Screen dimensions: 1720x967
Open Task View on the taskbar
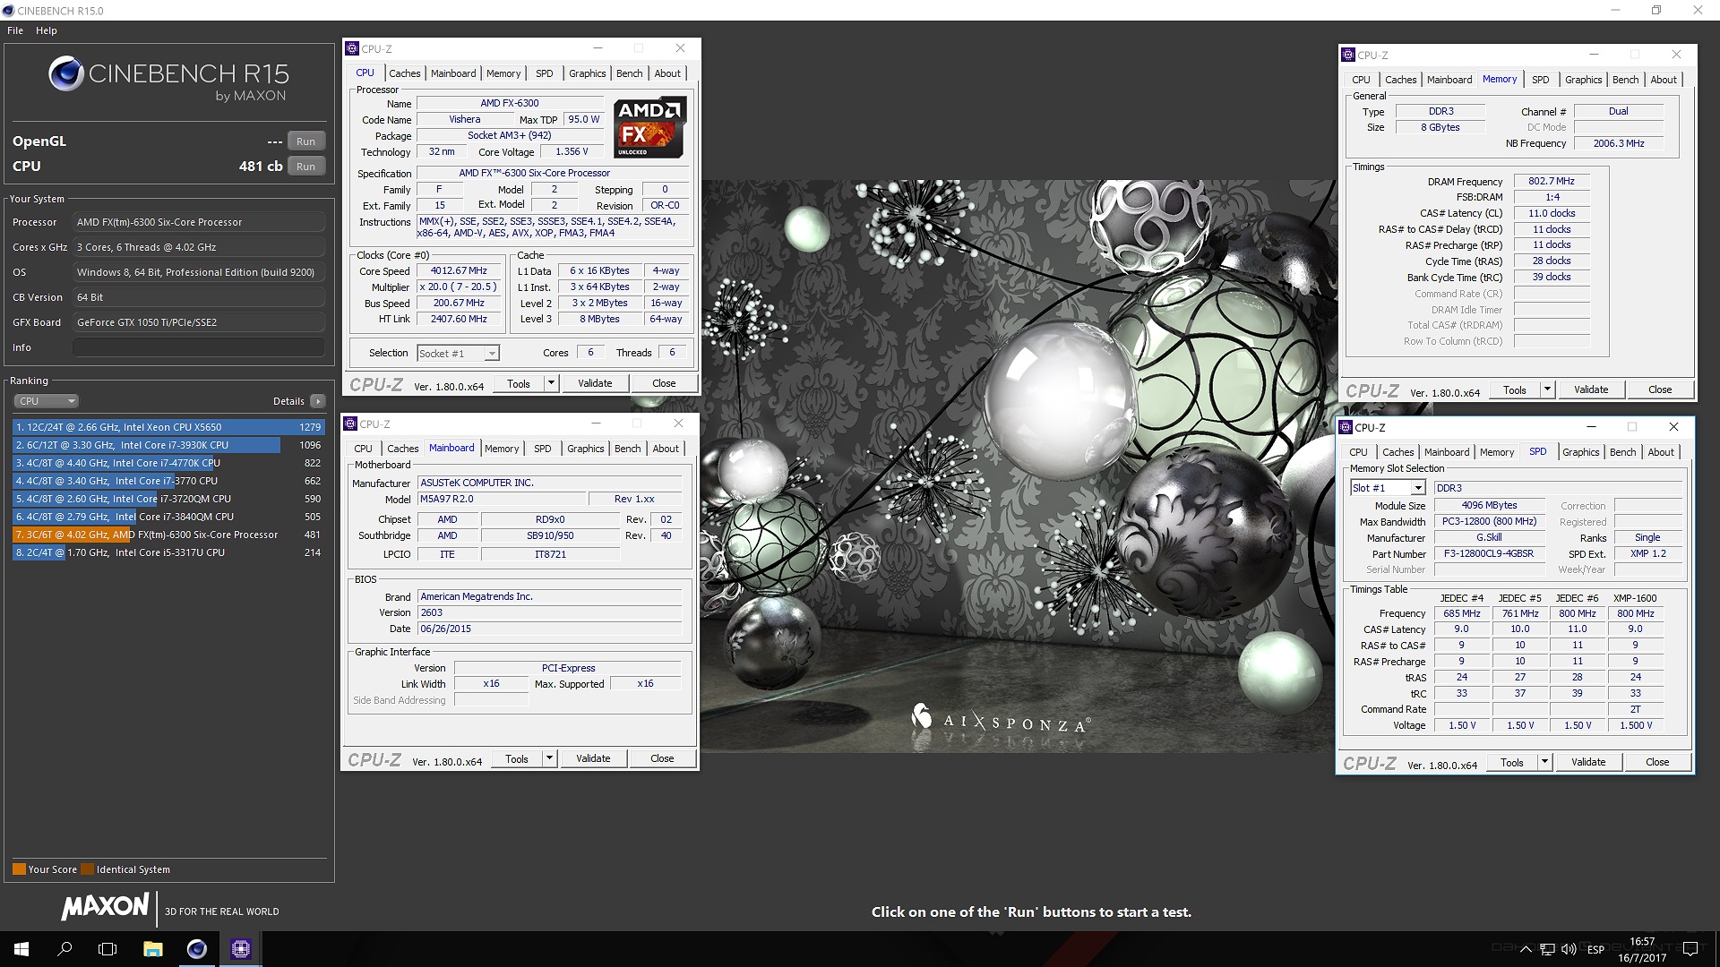(x=107, y=949)
